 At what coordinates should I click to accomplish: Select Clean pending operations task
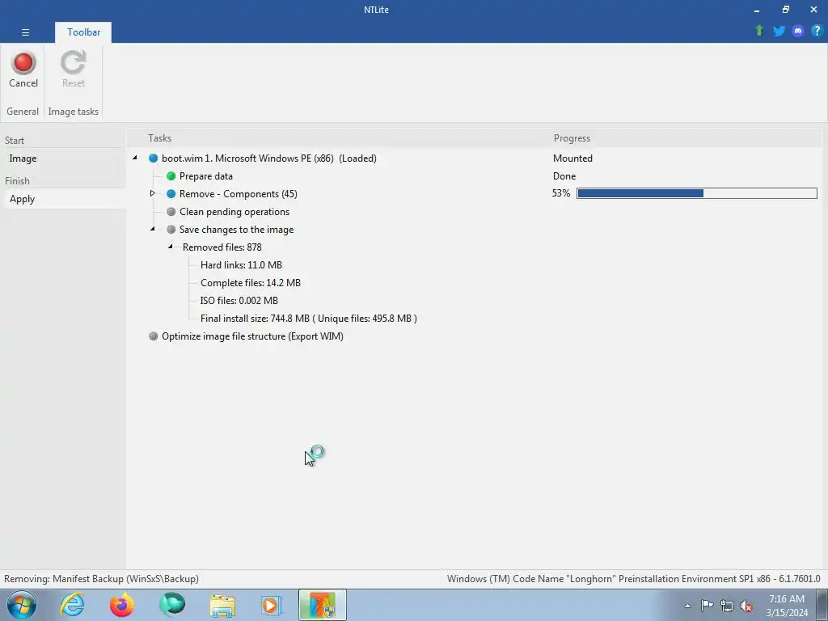[x=234, y=212]
